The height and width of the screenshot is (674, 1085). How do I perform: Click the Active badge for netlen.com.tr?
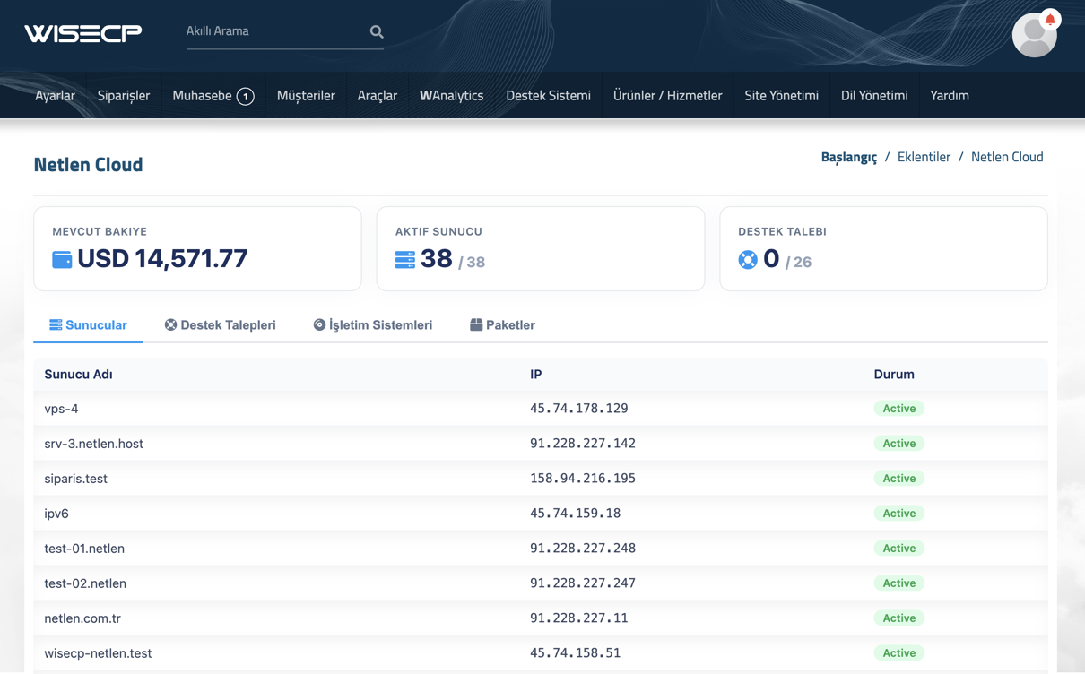pos(898,618)
